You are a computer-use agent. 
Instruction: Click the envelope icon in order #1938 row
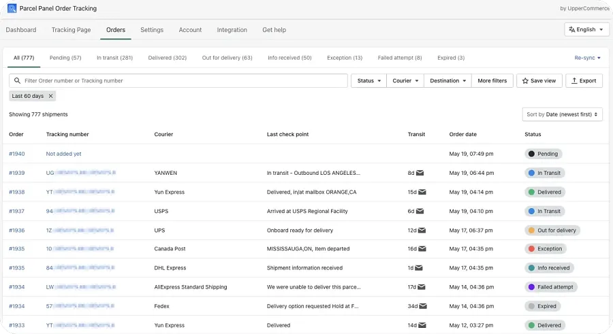coord(422,192)
